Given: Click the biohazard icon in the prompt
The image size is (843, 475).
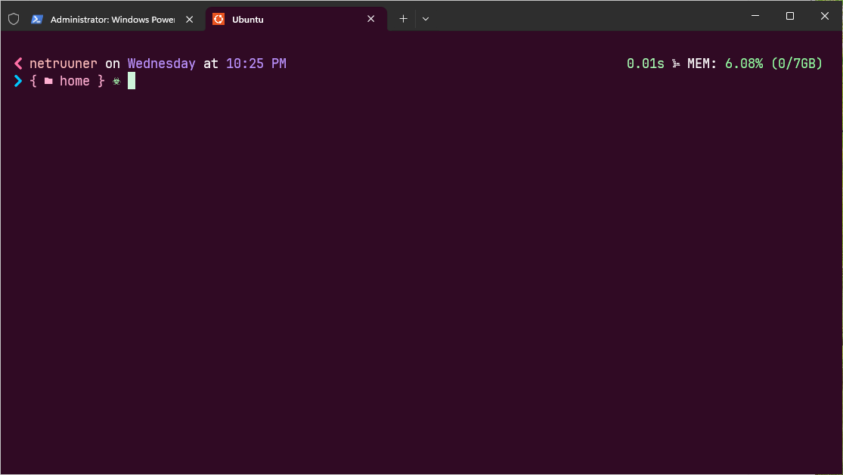Looking at the screenshot, I should point(116,81).
